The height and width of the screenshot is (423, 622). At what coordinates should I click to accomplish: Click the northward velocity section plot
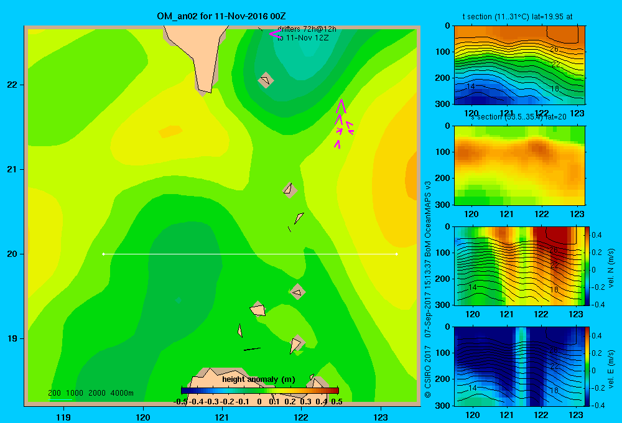519,266
